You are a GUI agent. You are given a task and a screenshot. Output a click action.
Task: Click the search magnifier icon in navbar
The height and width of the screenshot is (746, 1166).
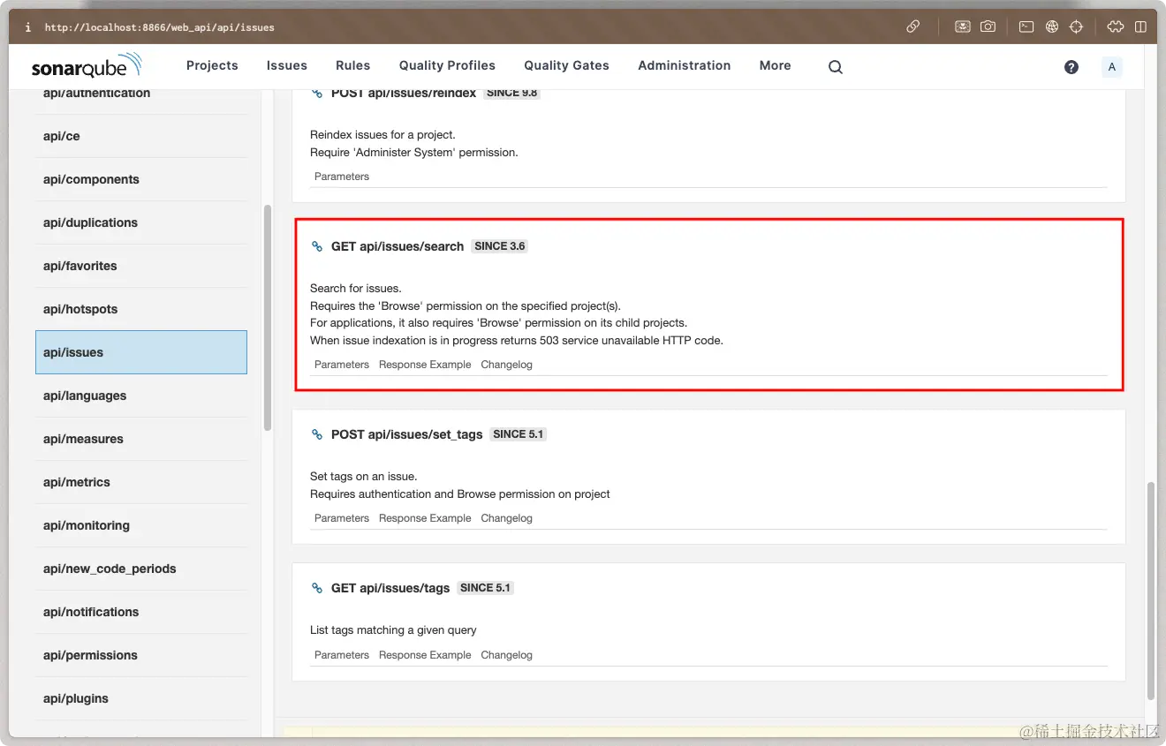point(835,67)
